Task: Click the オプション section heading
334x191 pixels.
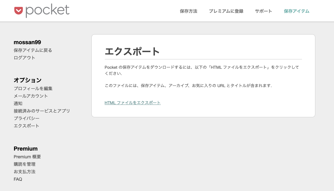Action: coord(27,80)
